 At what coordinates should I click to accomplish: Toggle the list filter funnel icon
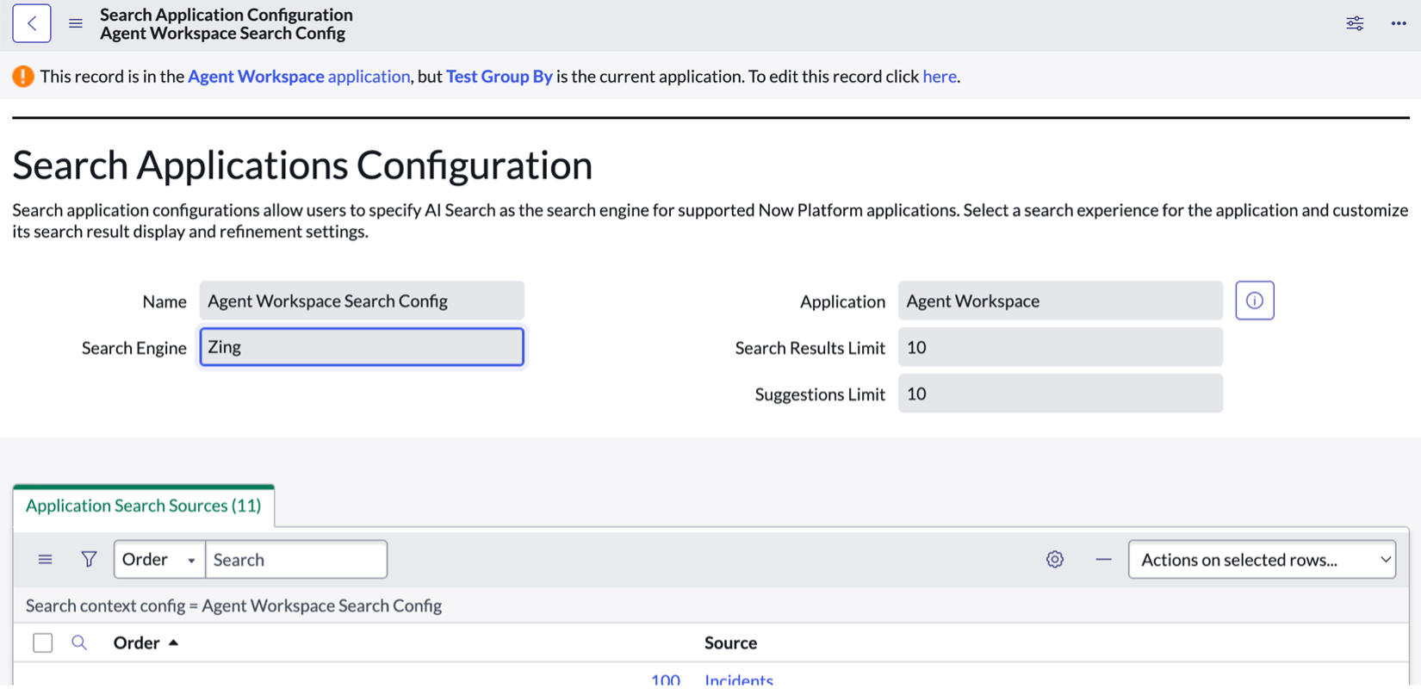pos(89,560)
